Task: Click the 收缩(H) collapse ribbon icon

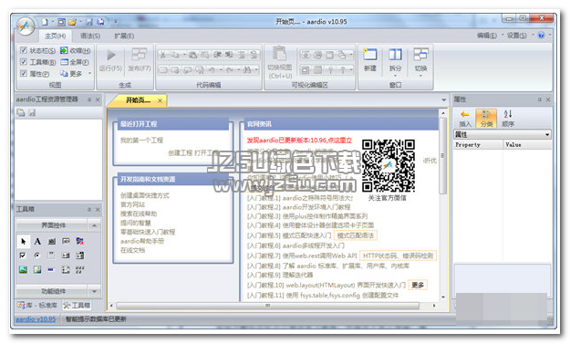Action: pyautogui.click(x=64, y=50)
